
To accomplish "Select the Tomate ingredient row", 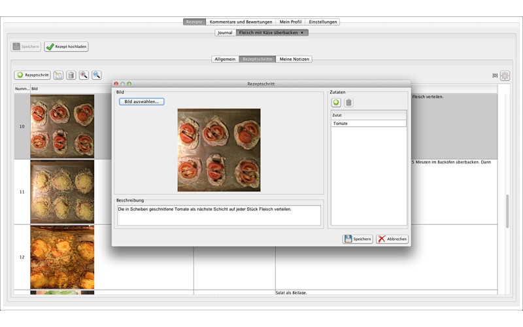I will point(369,124).
